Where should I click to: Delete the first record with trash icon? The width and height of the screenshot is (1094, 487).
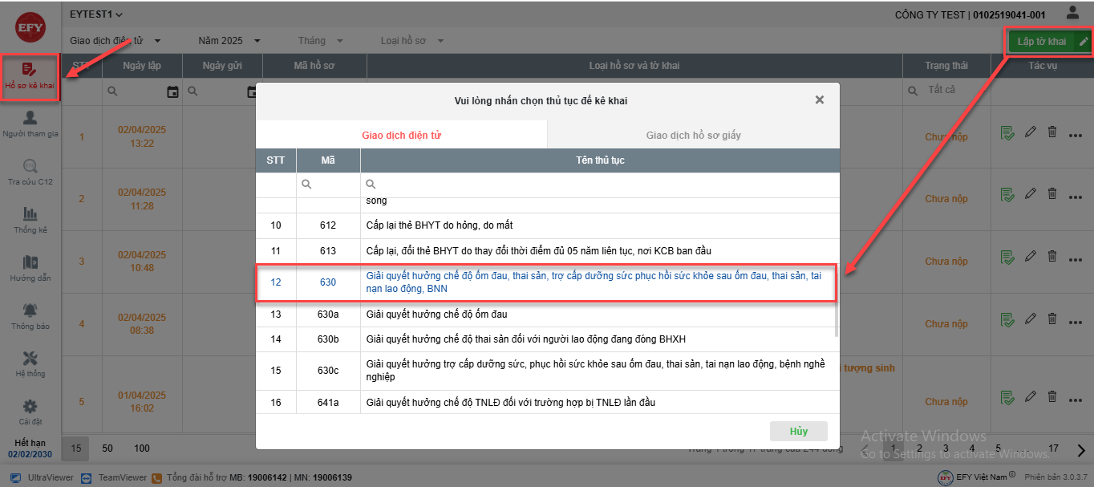point(1052,132)
